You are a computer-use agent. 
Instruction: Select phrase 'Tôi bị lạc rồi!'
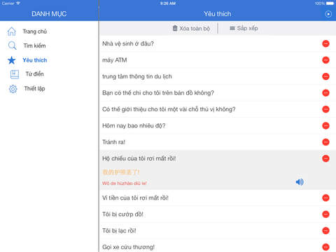(x=119, y=230)
